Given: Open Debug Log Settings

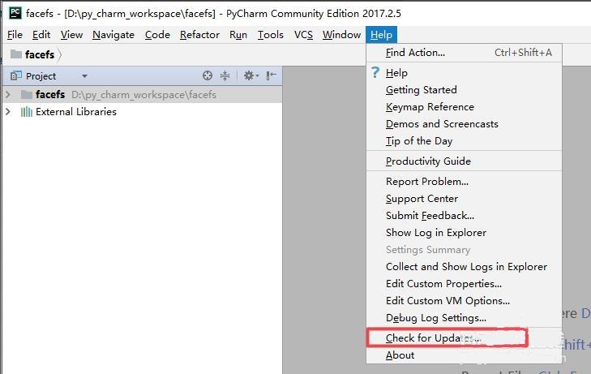Looking at the screenshot, I should click(464, 318).
